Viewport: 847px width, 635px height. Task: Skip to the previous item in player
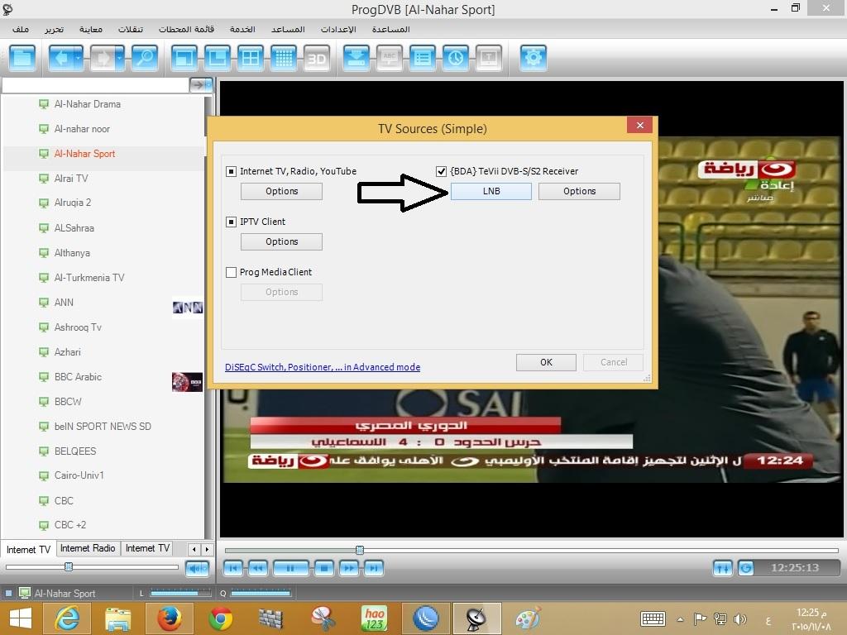point(233,568)
